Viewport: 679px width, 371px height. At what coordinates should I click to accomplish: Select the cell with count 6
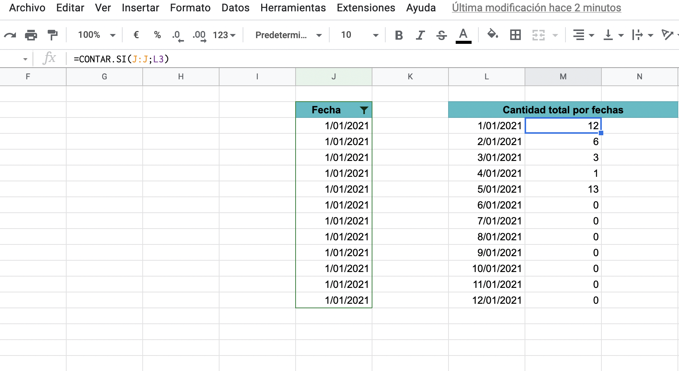pos(563,142)
